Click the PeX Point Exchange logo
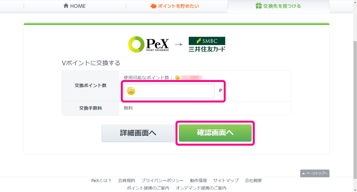Screen dimensions: 357x192 point(148,45)
